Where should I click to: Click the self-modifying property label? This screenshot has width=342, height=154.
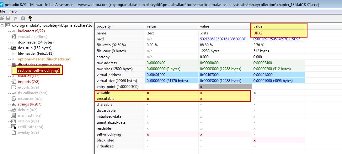pyautogui.click(x=109, y=134)
